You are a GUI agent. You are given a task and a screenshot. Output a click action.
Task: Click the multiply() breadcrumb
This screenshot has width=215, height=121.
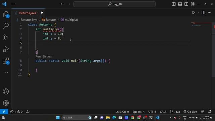pyautogui.click(x=71, y=20)
